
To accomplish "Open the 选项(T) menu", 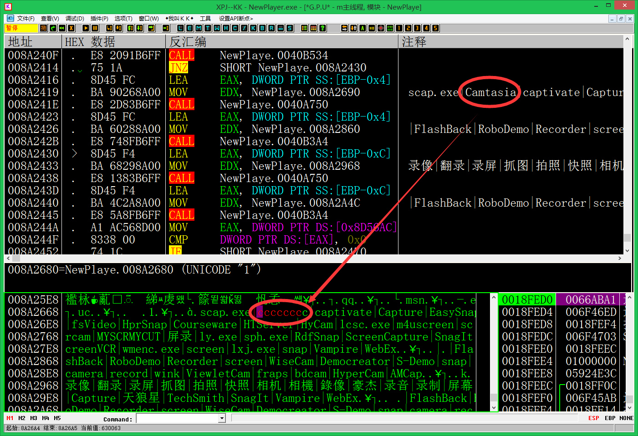I will (x=123, y=19).
